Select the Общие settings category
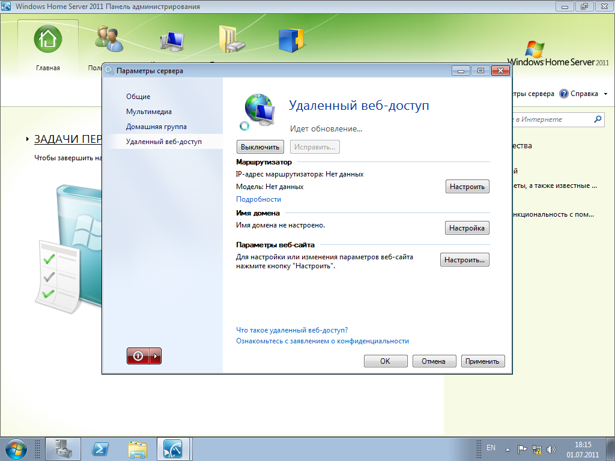 (x=138, y=97)
